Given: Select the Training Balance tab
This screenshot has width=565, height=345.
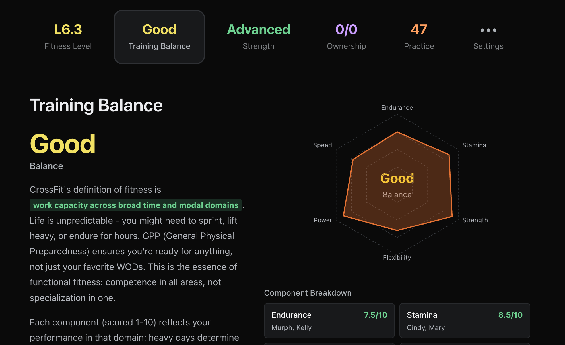Looking at the screenshot, I should (159, 37).
